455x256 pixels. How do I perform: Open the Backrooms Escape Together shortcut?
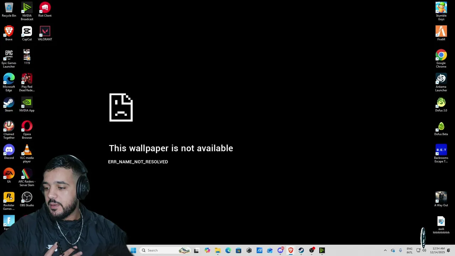click(441, 154)
